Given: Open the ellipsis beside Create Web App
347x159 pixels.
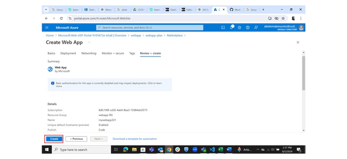Looking at the screenshot, I should tap(89, 42).
